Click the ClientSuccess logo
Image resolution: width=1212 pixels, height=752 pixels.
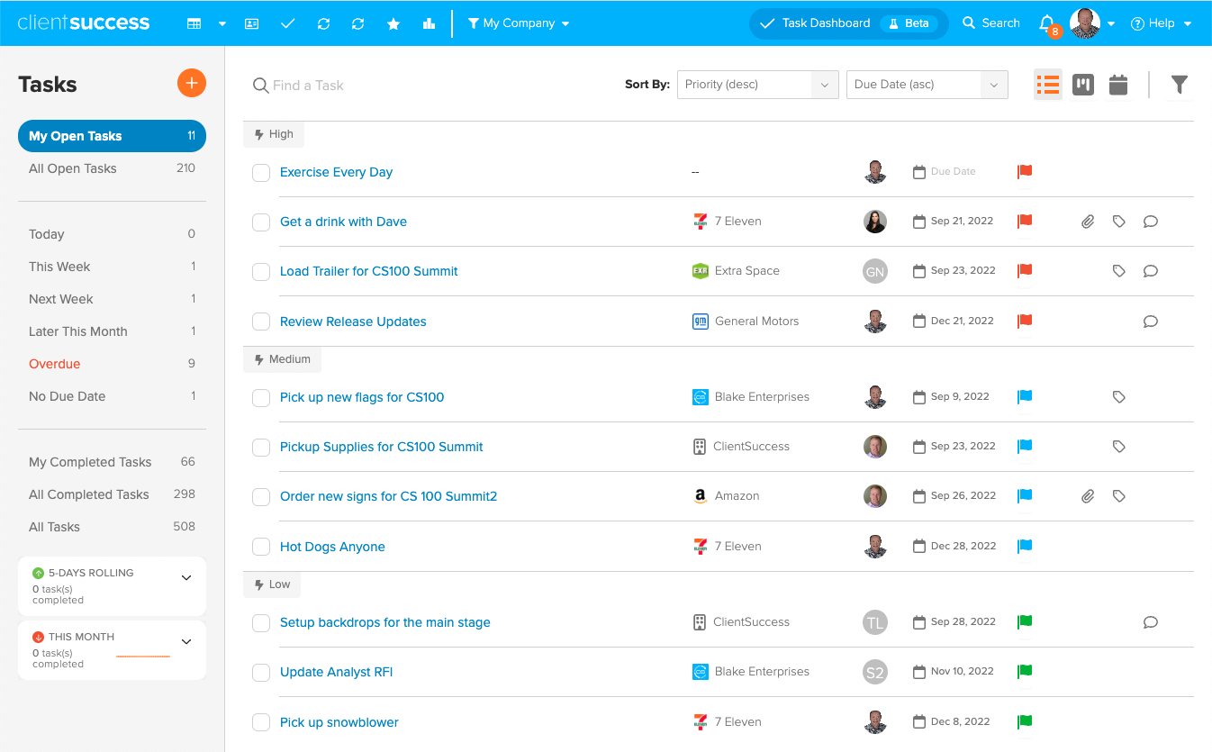click(x=84, y=23)
